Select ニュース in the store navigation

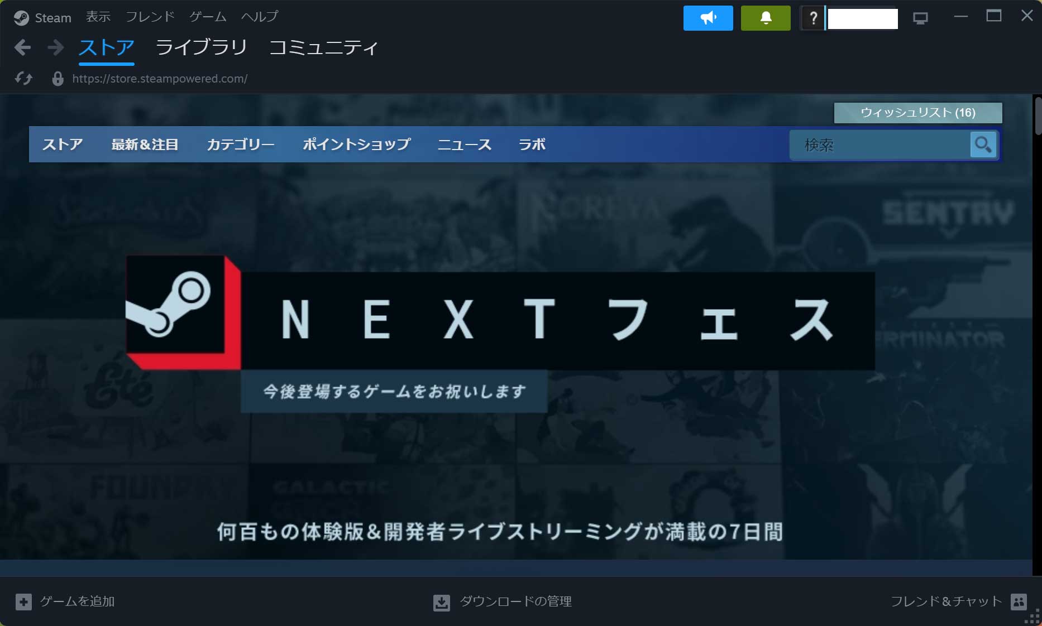pos(464,145)
